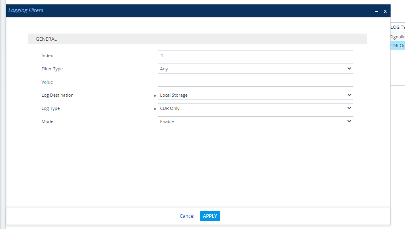The image size is (405, 229).
Task: Click the Mode field label
Action: click(47, 121)
